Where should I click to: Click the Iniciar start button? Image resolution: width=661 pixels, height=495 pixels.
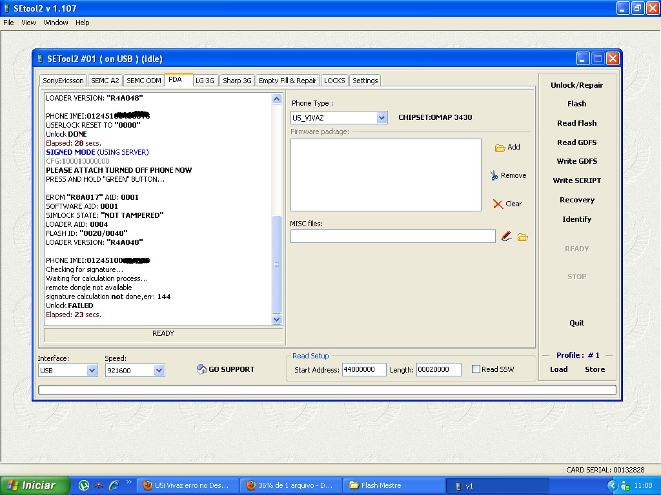pos(35,485)
